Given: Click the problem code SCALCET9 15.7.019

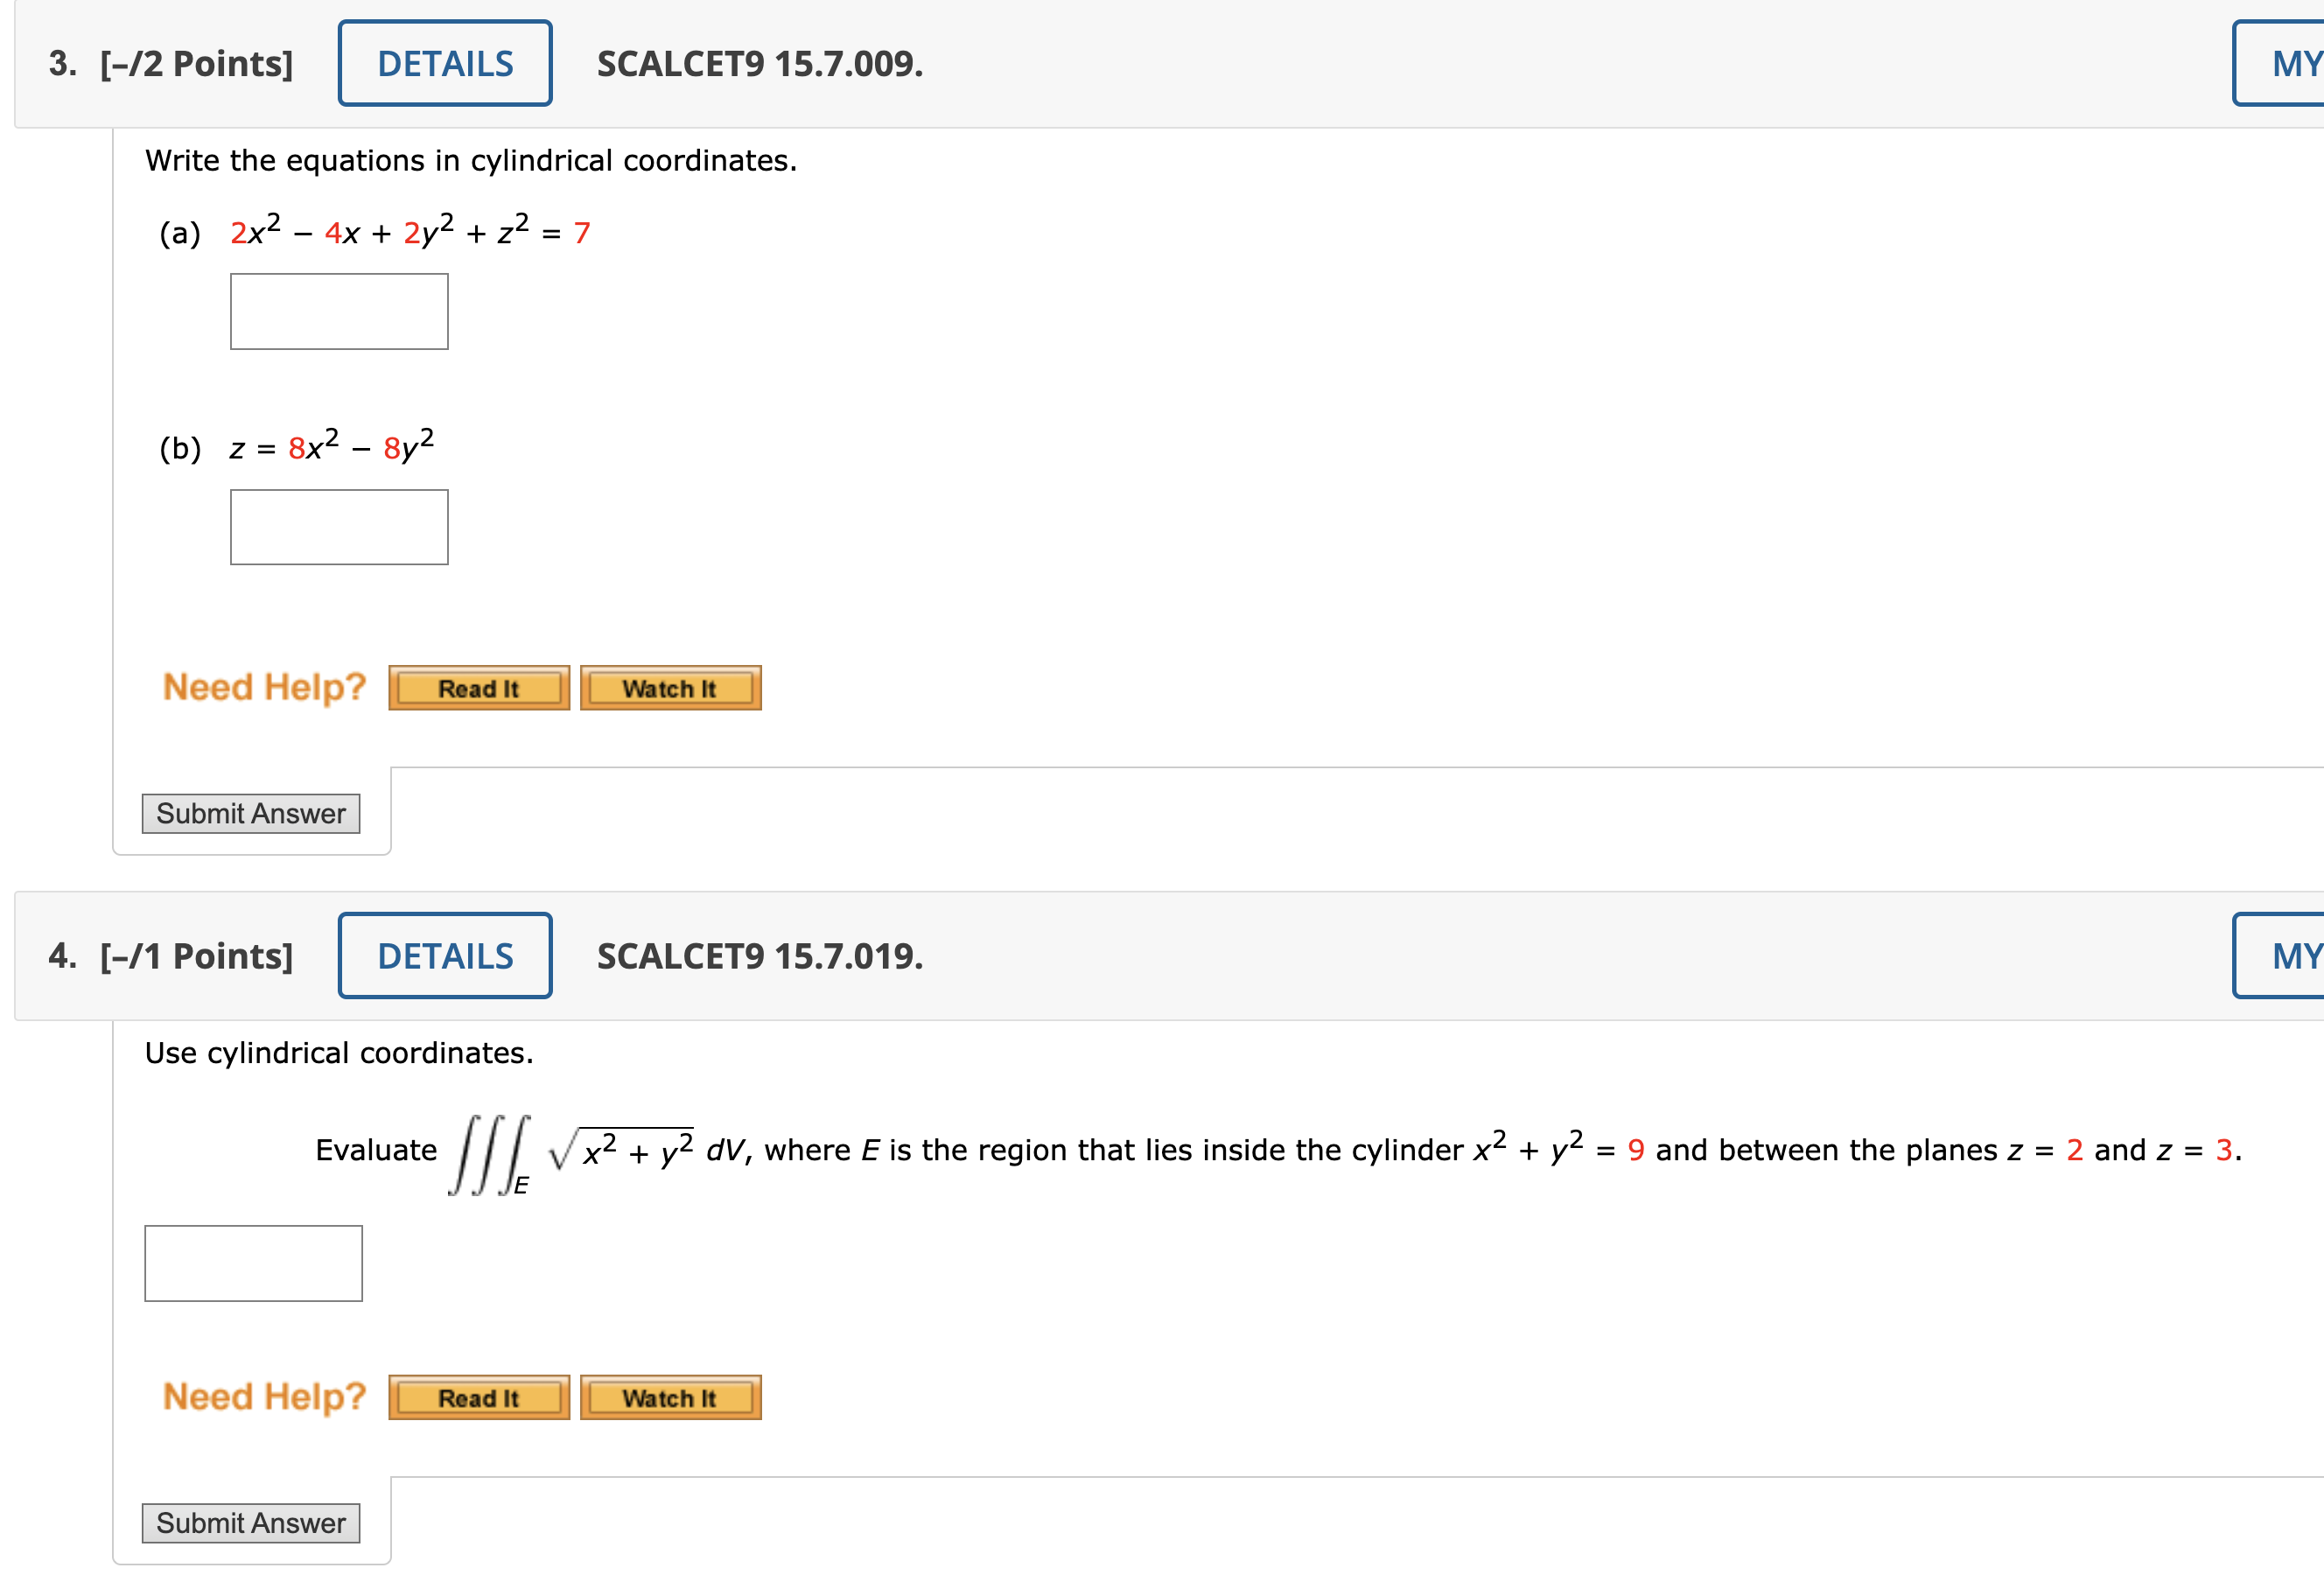Looking at the screenshot, I should point(757,957).
